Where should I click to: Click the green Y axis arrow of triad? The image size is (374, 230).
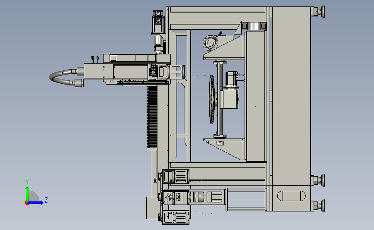(x=28, y=194)
